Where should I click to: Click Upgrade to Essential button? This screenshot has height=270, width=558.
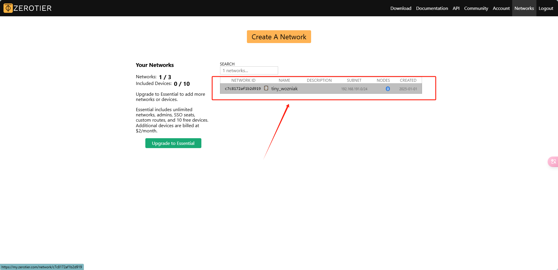tap(173, 143)
